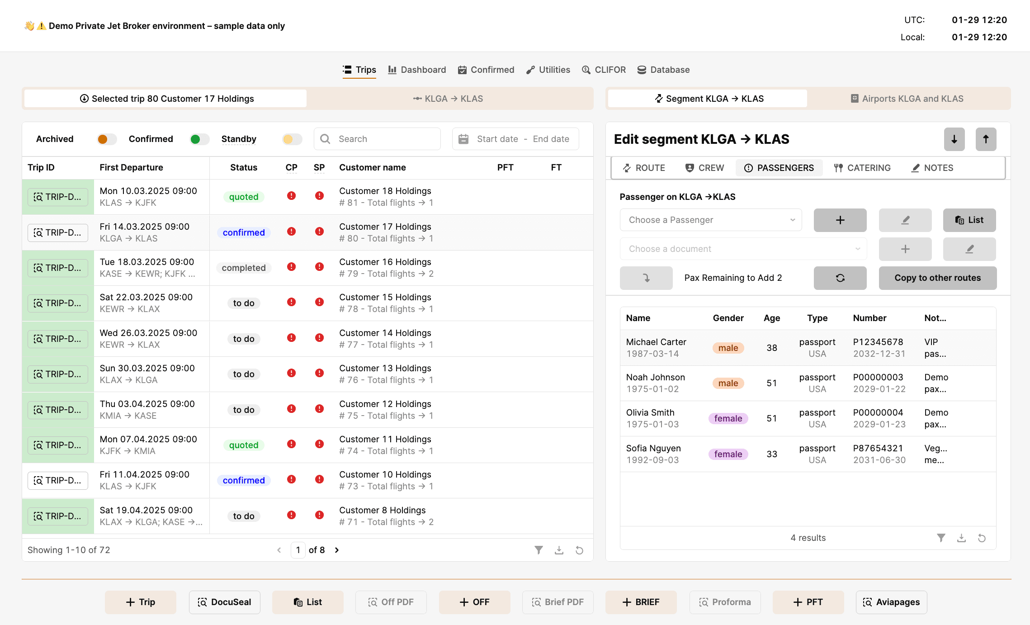This screenshot has width=1030, height=625.
Task: Reset trips table using the reset icon
Action: [x=579, y=550]
